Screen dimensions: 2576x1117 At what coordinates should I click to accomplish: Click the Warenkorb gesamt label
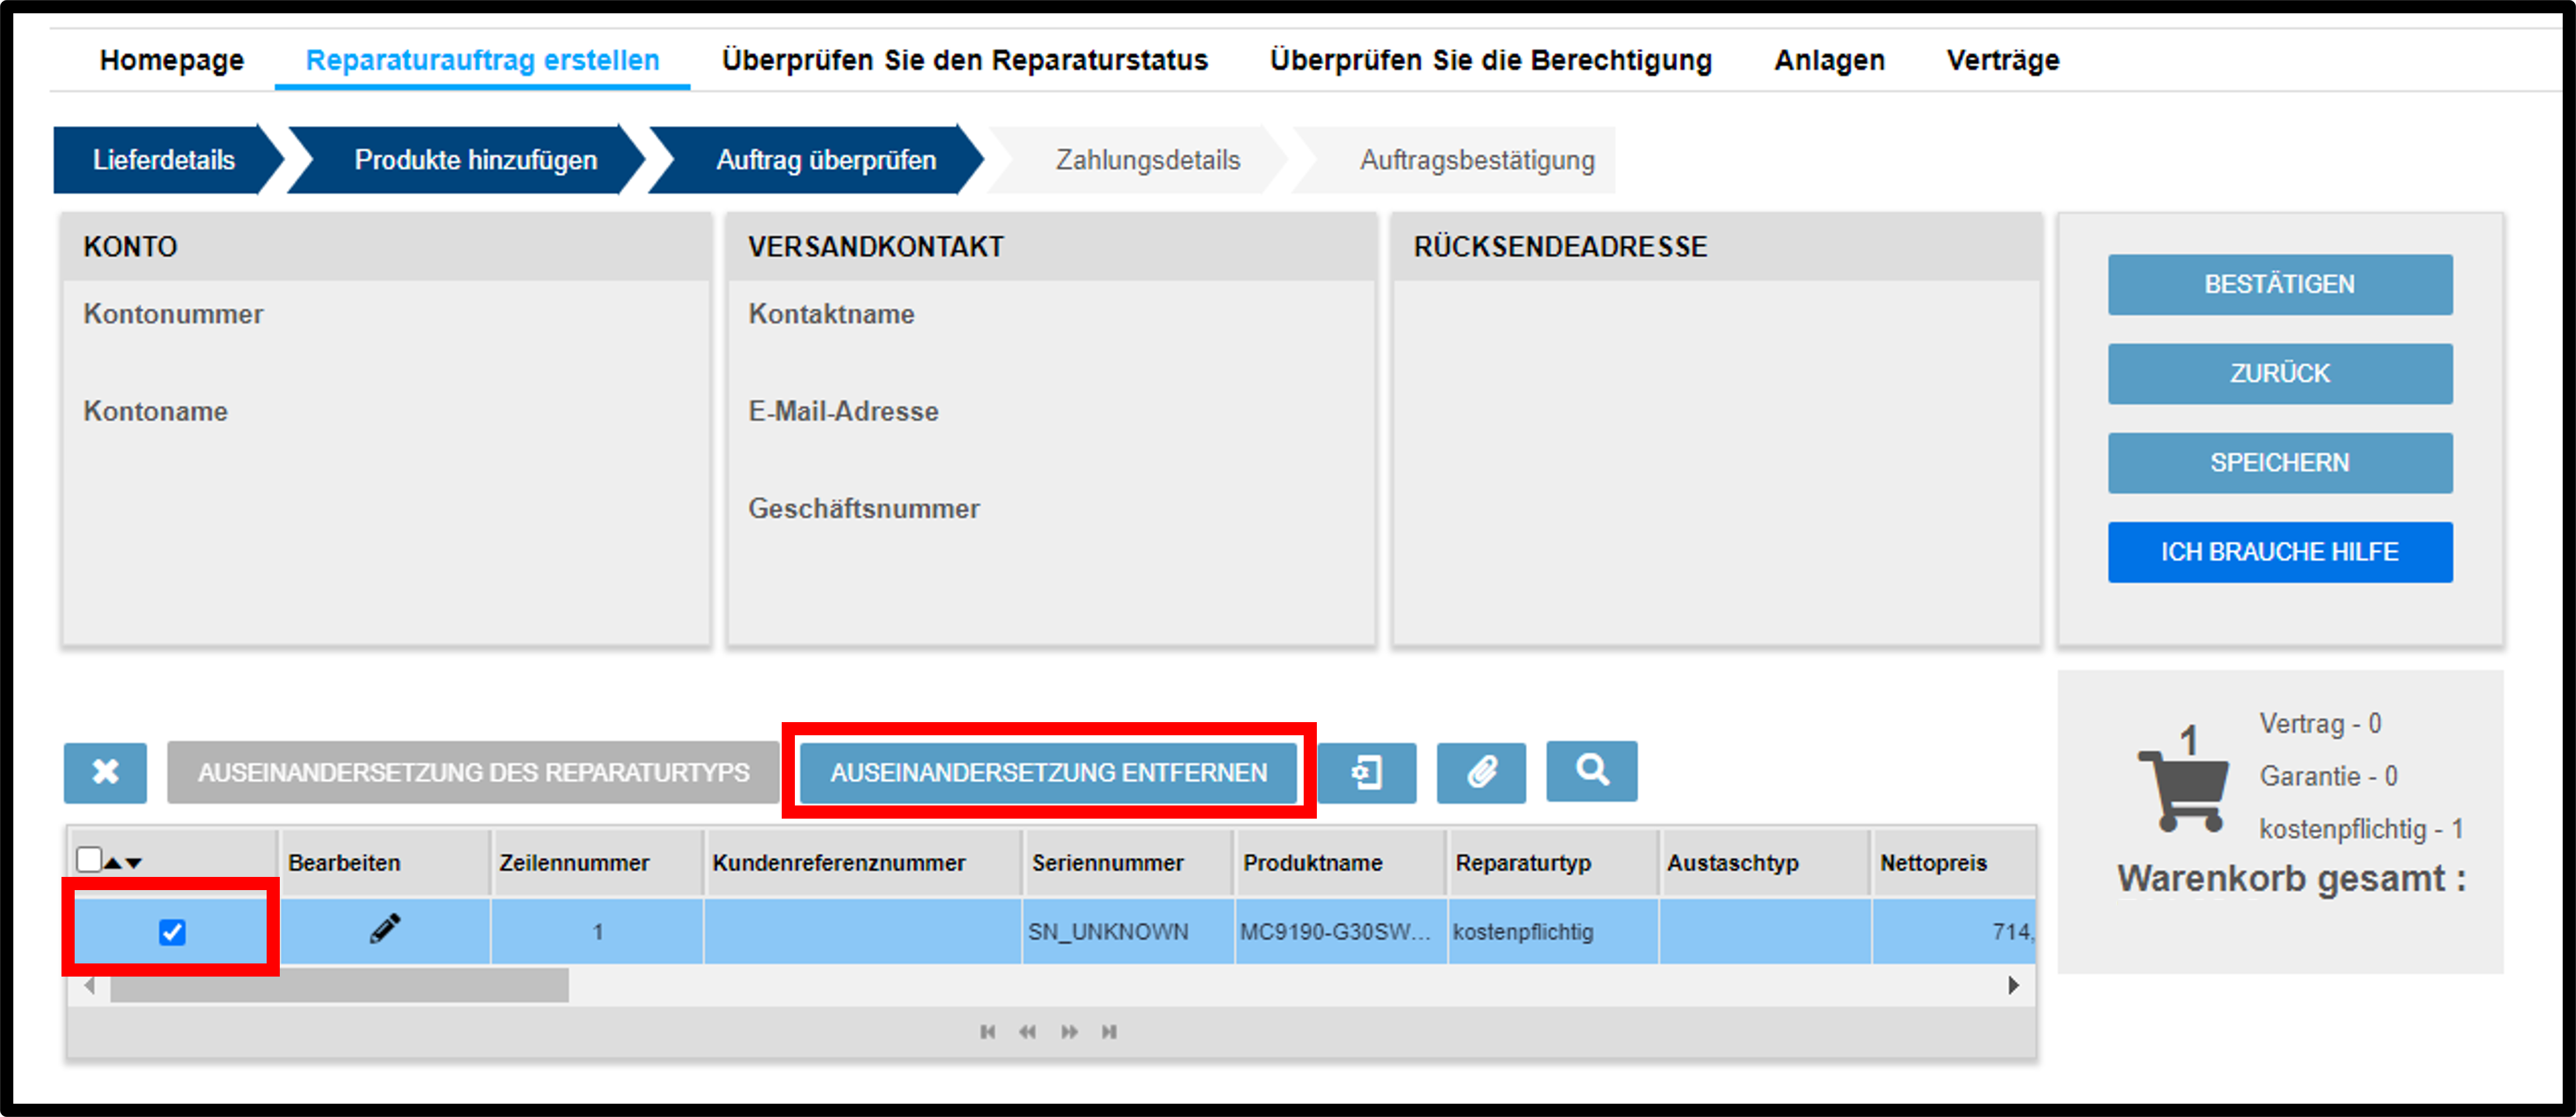tap(2291, 879)
